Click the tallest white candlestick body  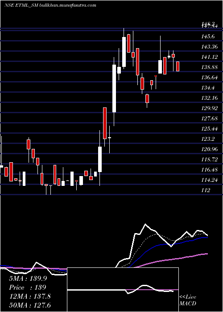click(114, 88)
